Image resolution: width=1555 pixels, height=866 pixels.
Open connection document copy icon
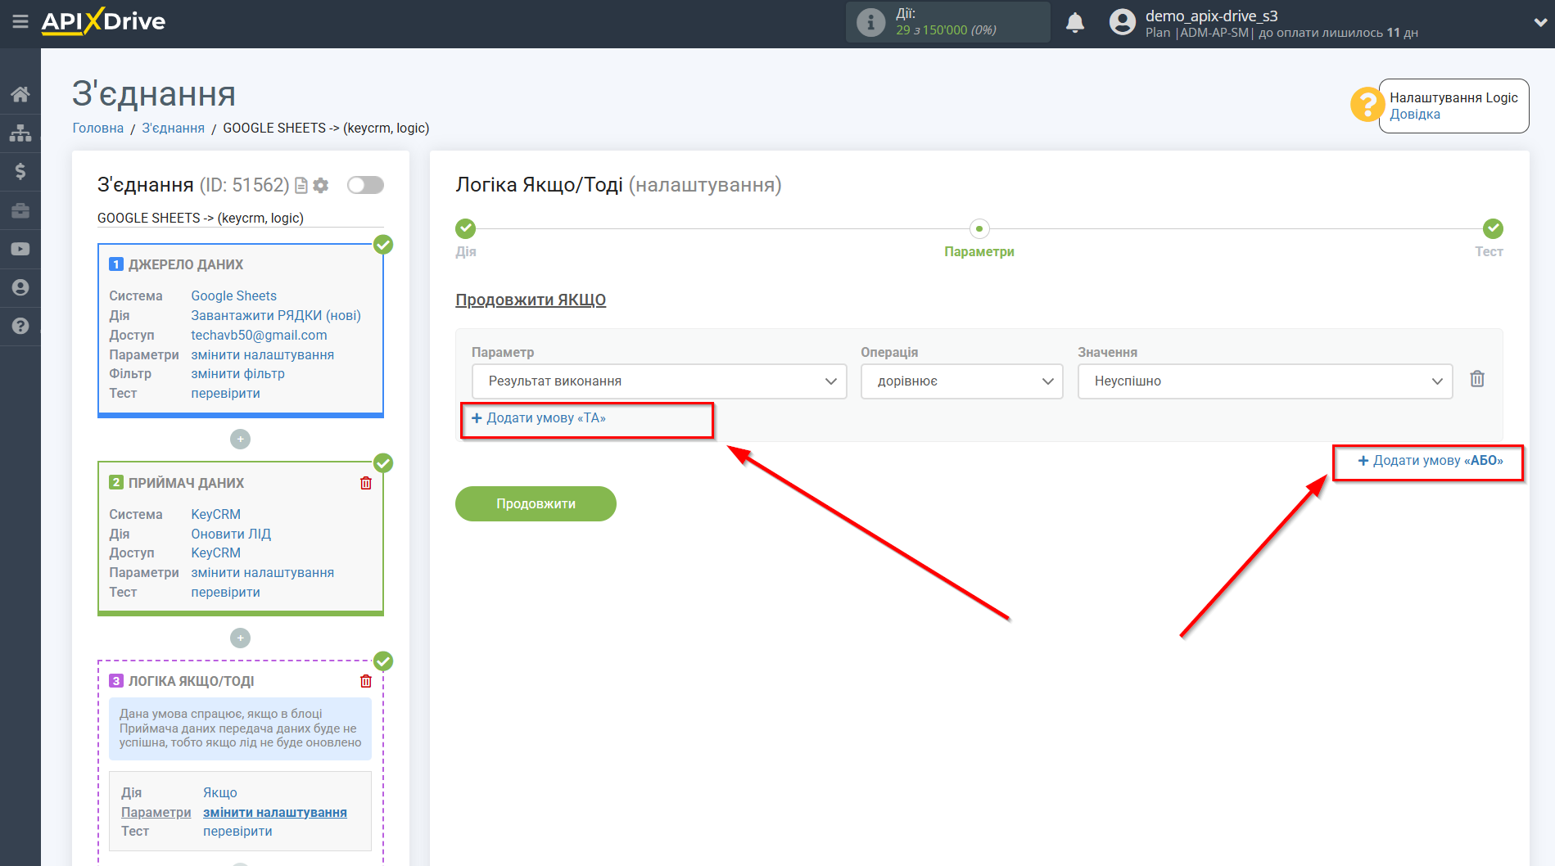[x=301, y=186]
